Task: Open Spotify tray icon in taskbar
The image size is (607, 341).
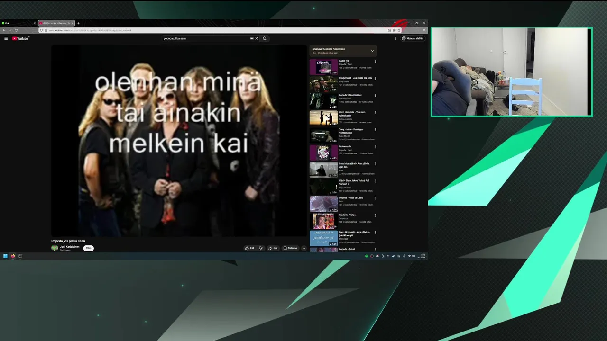Action: tap(367, 256)
